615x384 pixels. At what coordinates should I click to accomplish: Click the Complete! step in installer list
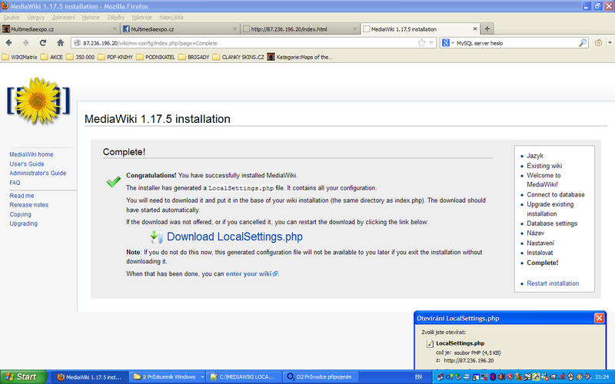coord(543,263)
